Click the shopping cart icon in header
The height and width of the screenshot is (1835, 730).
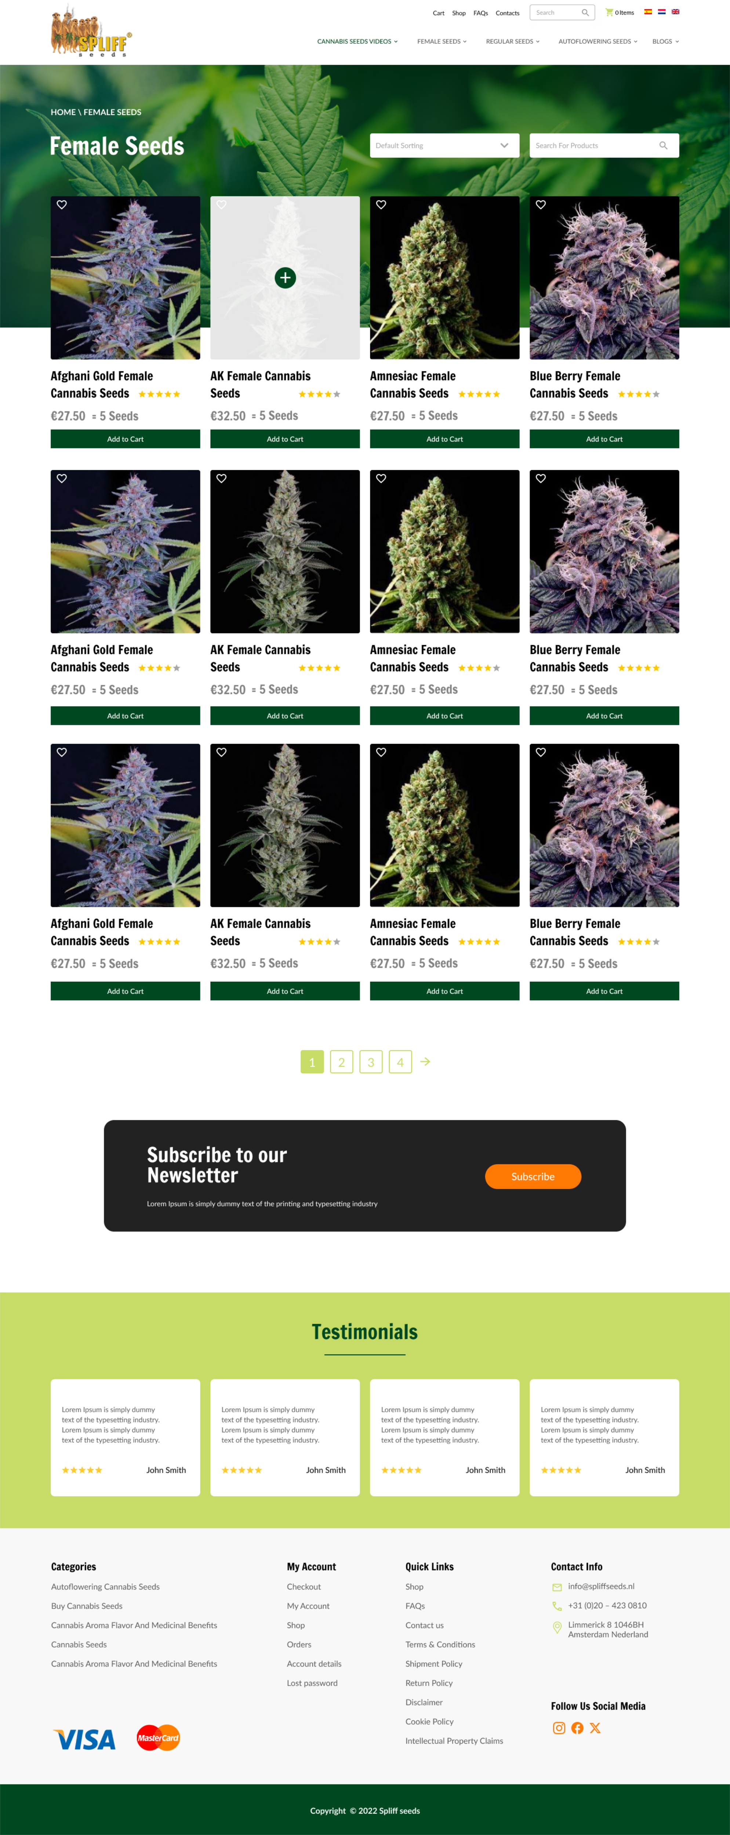(609, 12)
